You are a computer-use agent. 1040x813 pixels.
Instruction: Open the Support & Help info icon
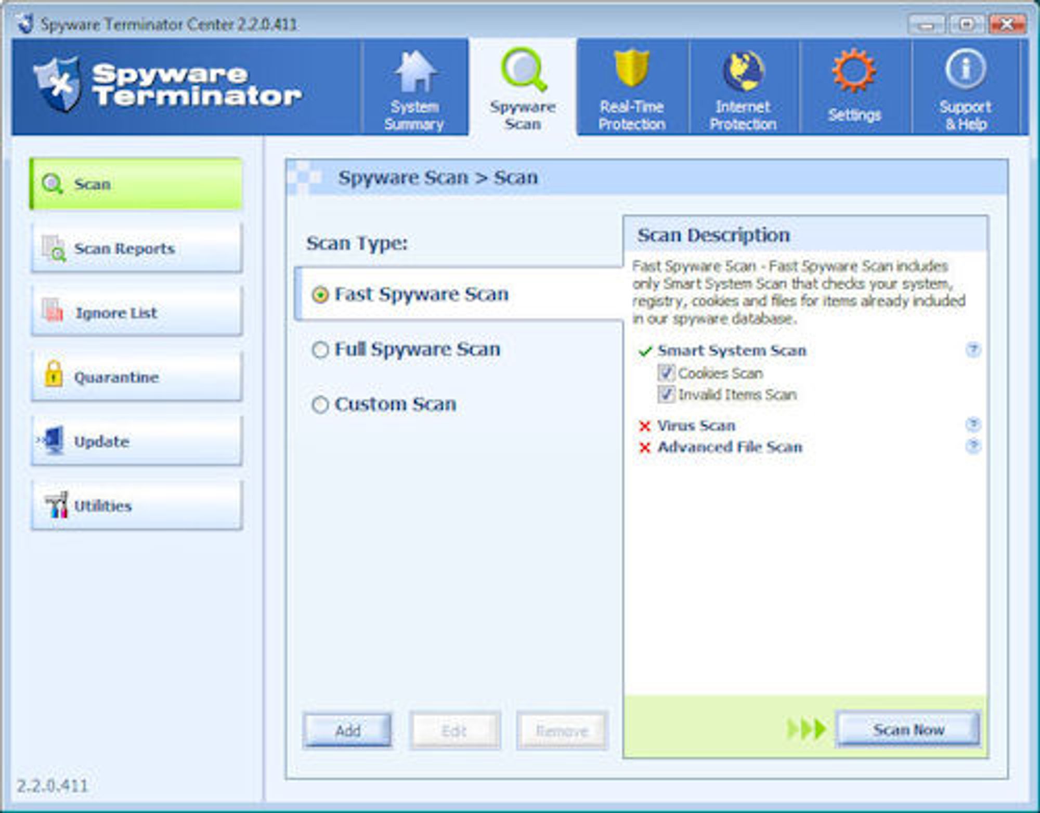pos(965,69)
